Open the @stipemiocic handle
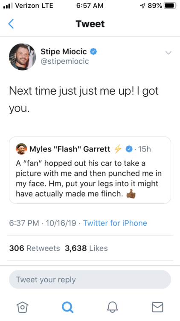Viewport: 180px width, 321px height. 65,61
